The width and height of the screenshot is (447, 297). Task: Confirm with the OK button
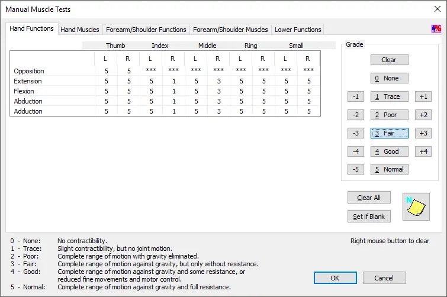[335, 278]
